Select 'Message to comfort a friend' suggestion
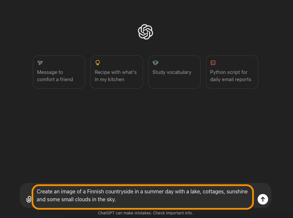 (59, 72)
